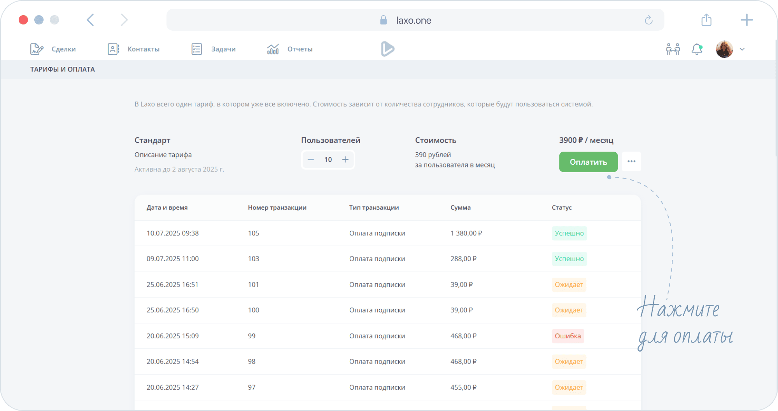Open the three-dots menu beside Оплатить
The height and width of the screenshot is (411, 778).
click(631, 162)
